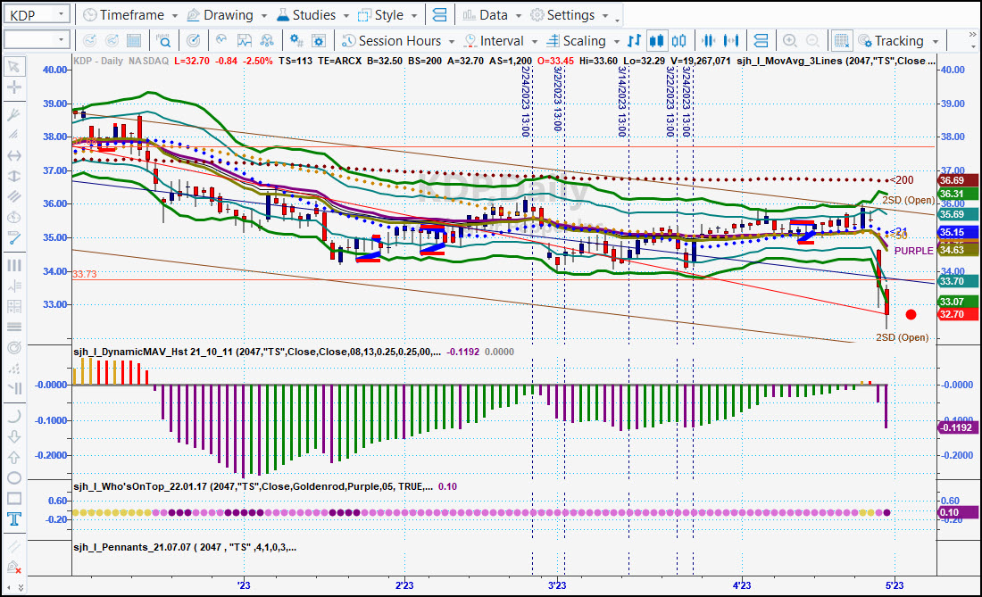The image size is (982, 597).
Task: Click the Tracking button
Action: [x=891, y=41]
